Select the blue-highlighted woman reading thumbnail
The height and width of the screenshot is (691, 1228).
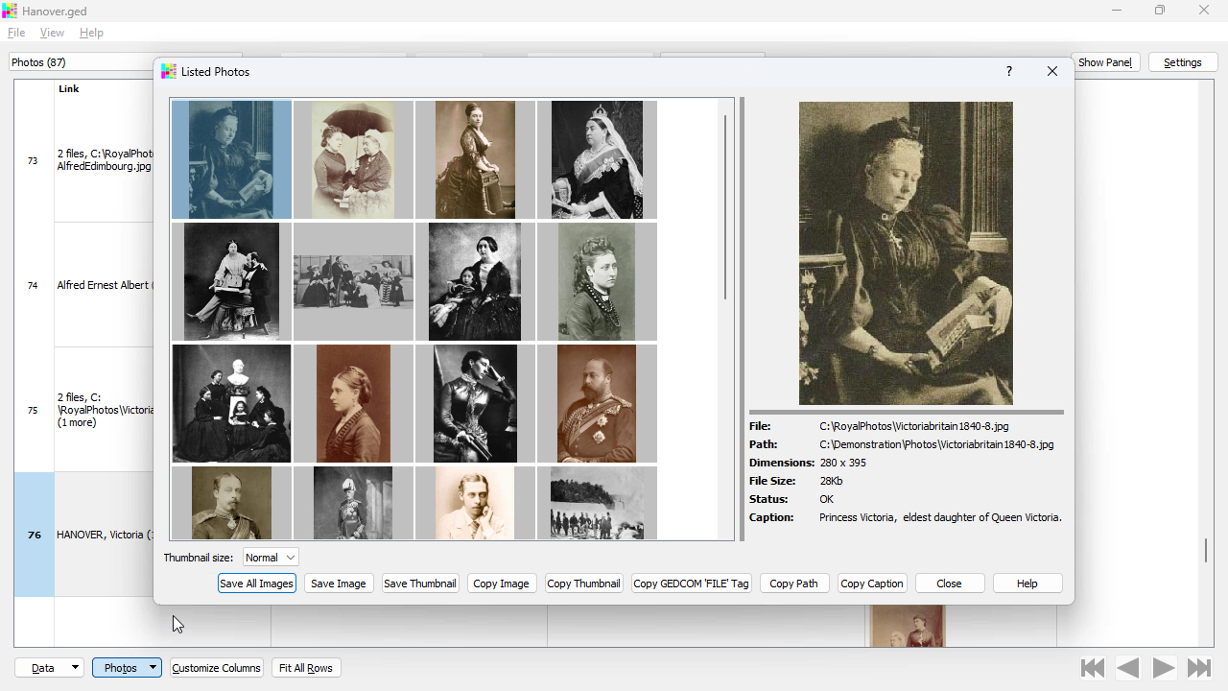click(x=231, y=159)
